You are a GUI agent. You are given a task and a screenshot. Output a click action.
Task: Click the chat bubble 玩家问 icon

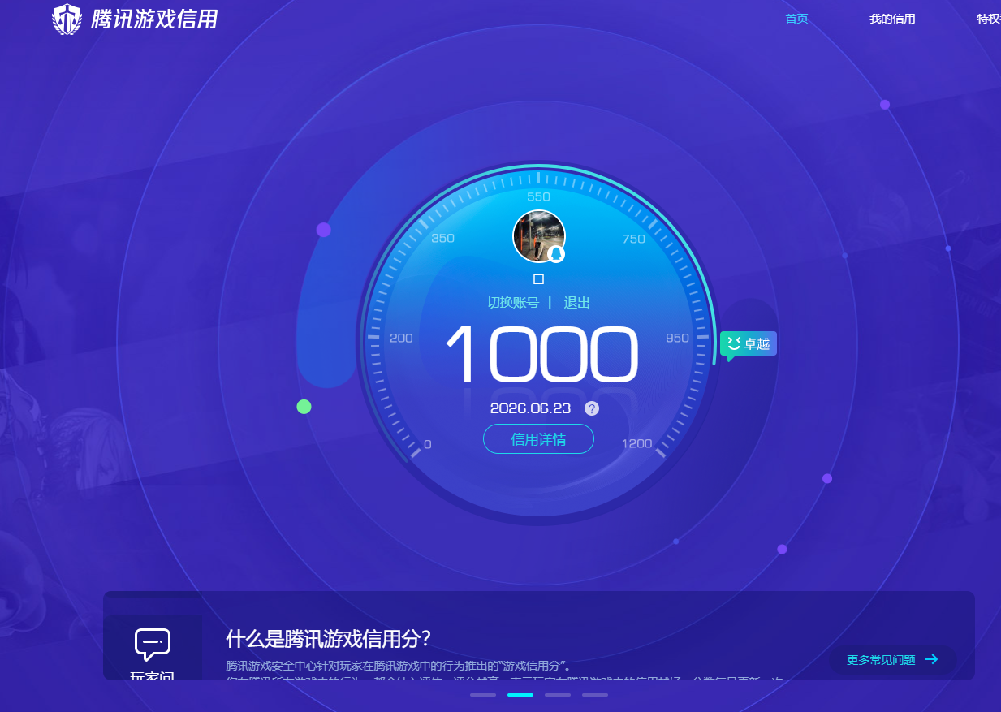click(153, 645)
